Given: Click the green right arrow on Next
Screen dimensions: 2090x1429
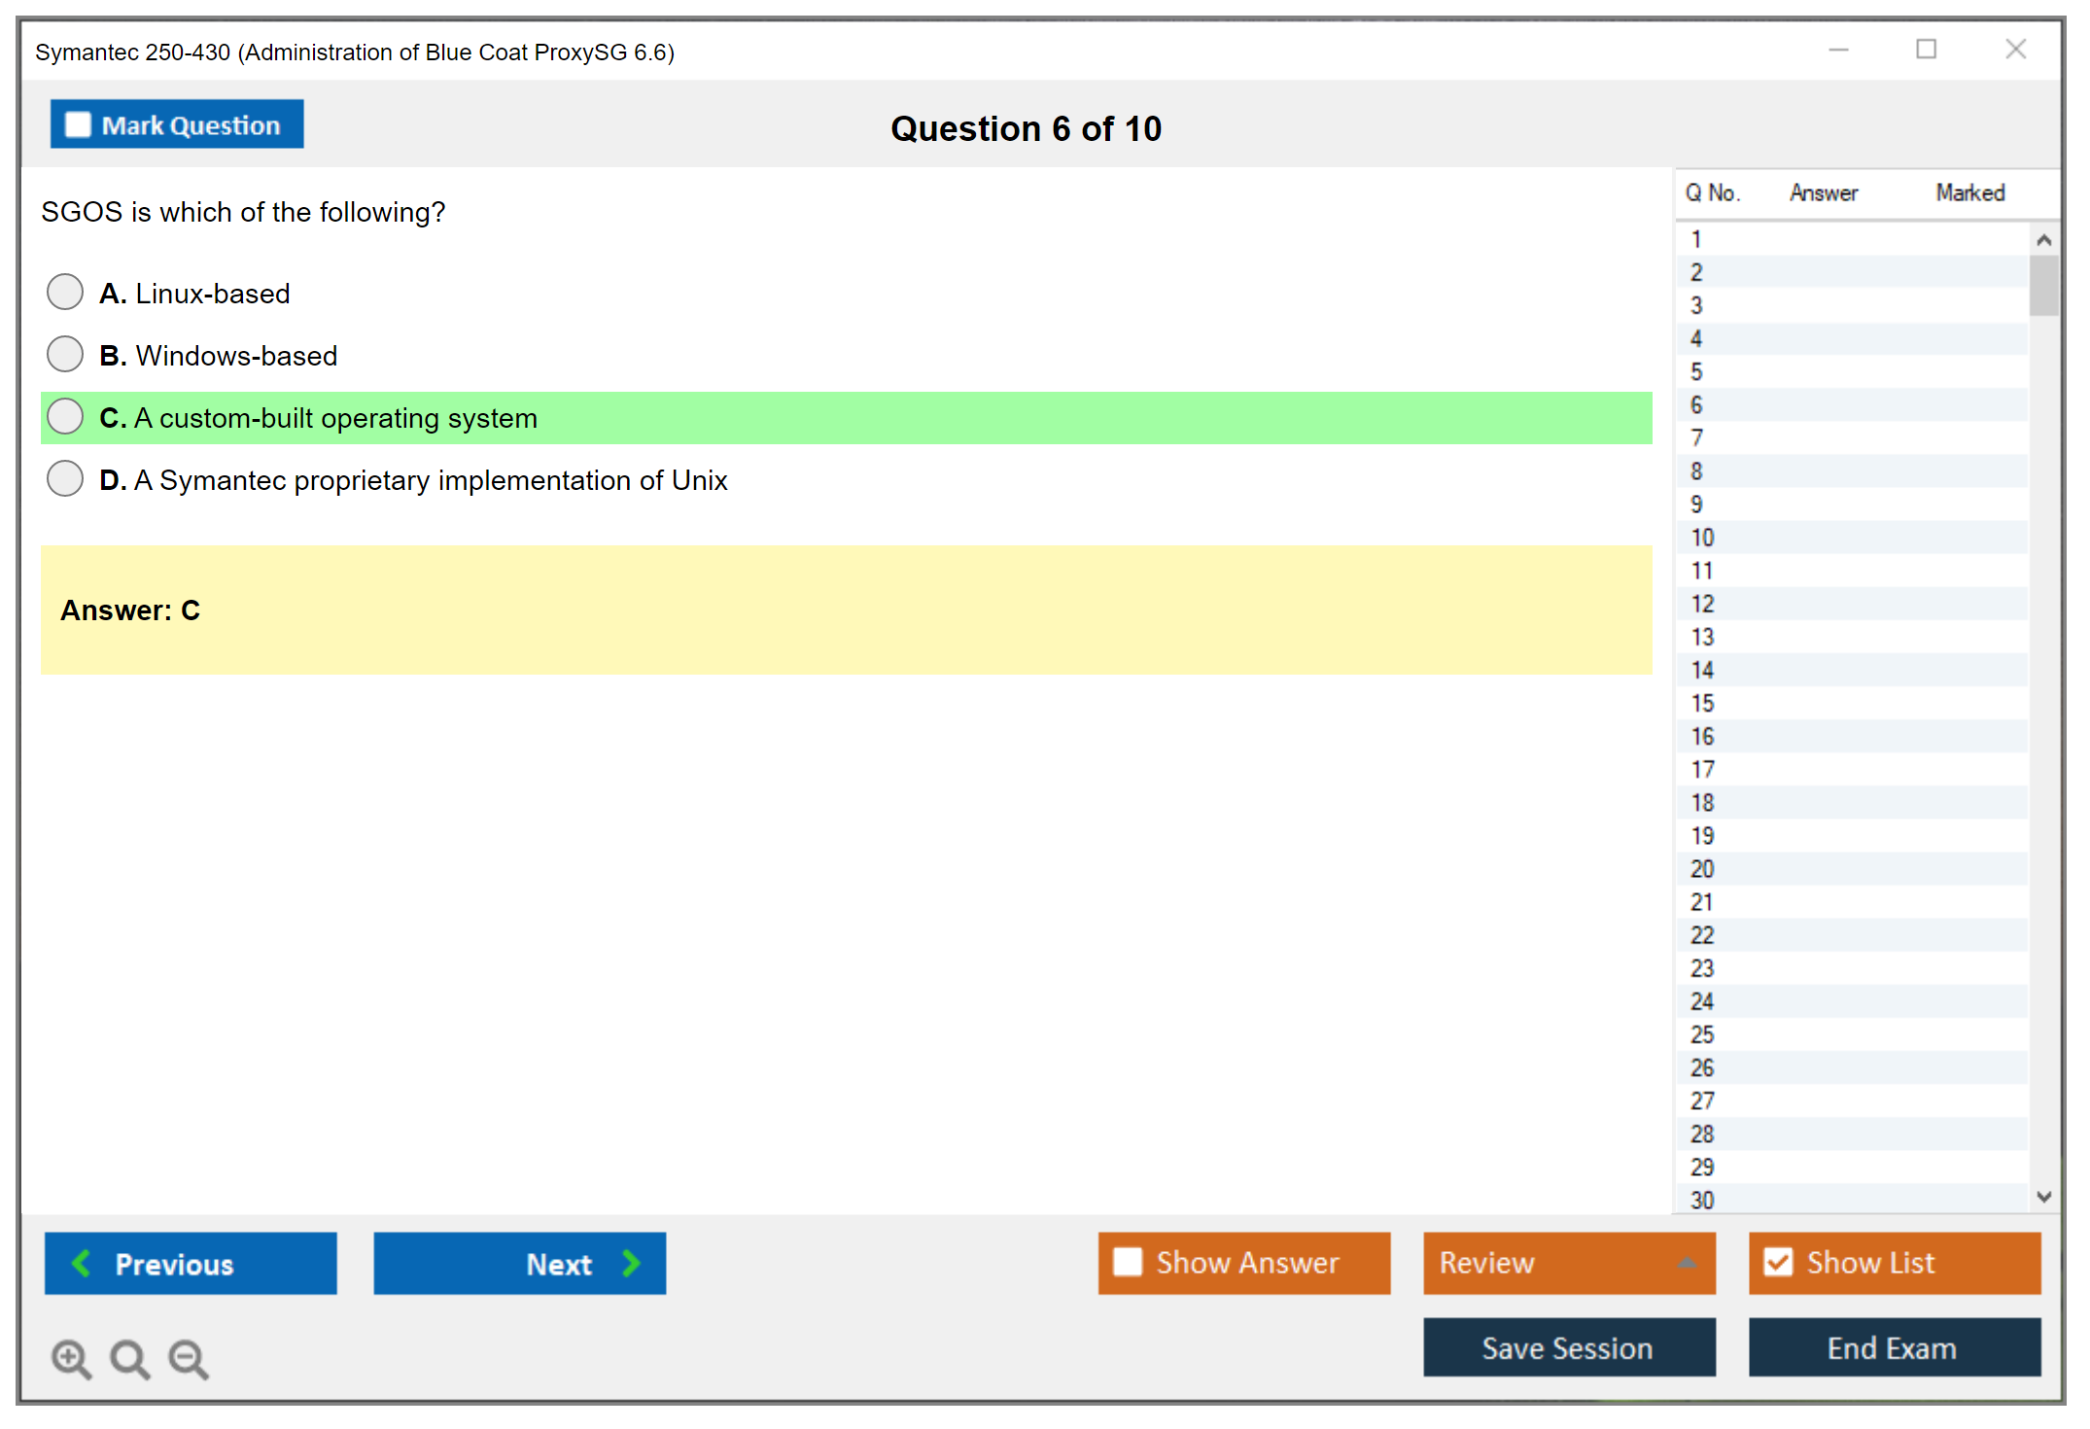Looking at the screenshot, I should point(631,1263).
